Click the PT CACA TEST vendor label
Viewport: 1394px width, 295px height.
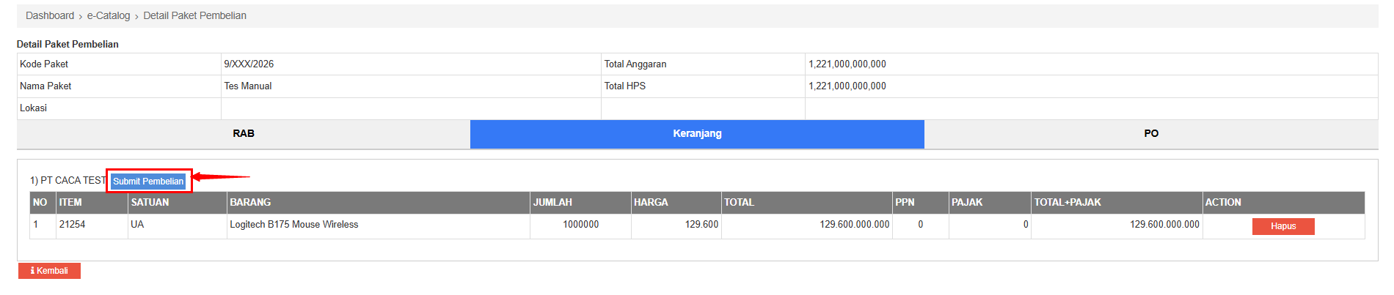pyautogui.click(x=72, y=181)
